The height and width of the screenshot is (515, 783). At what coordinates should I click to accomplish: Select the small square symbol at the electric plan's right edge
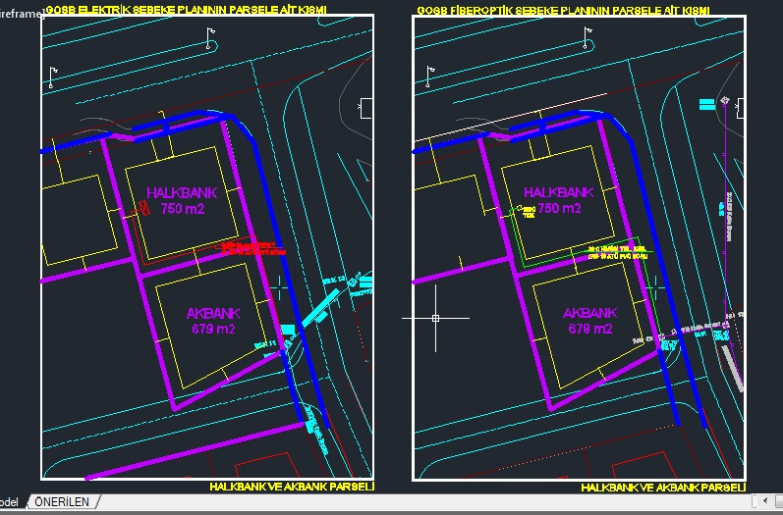pyautogui.click(x=365, y=106)
